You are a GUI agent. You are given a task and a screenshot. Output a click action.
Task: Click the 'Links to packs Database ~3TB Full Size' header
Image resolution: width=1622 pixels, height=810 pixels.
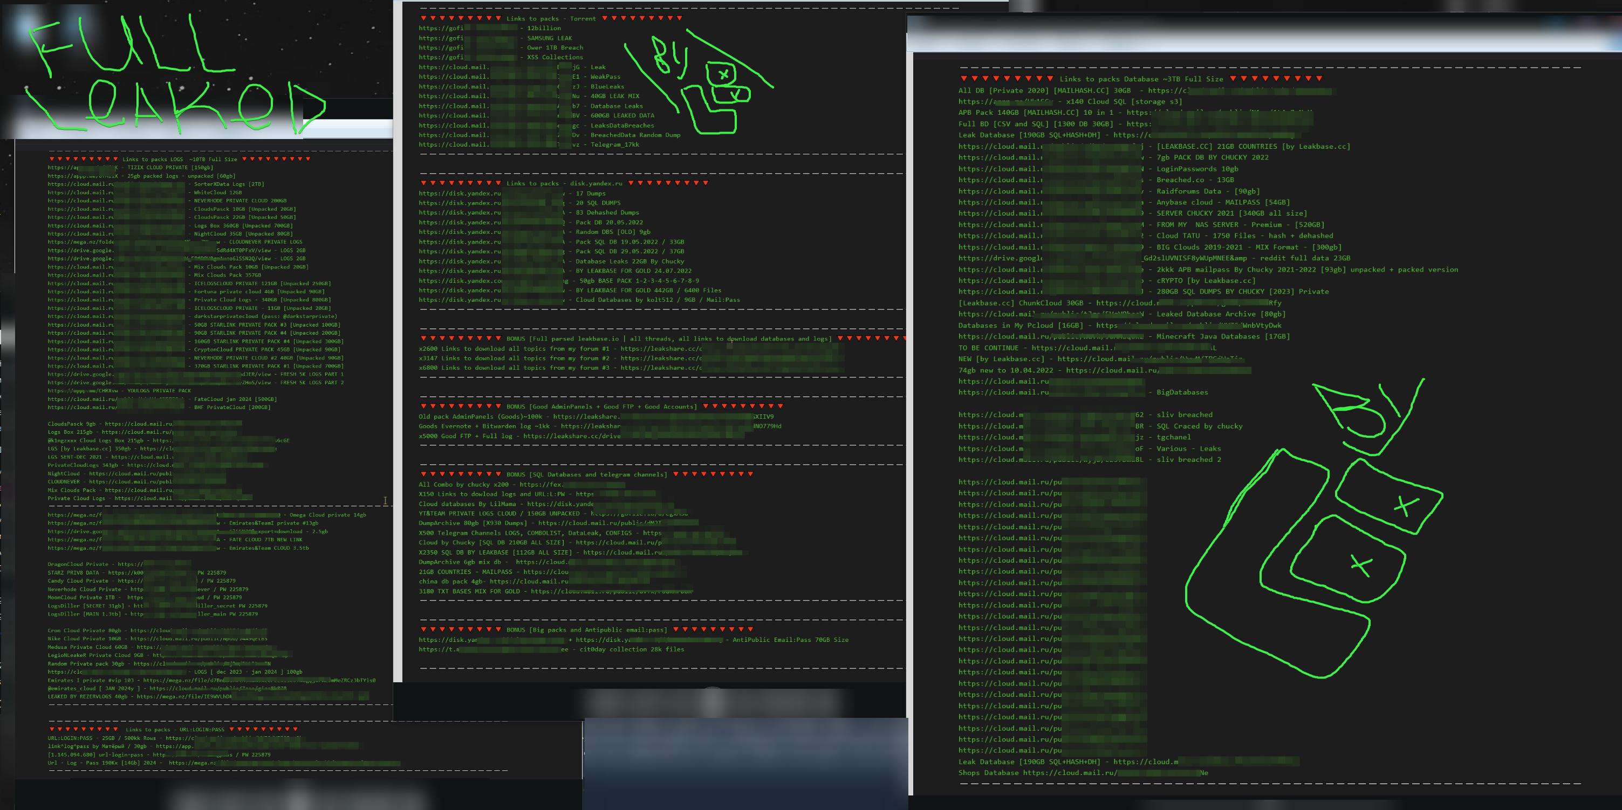tap(1141, 79)
